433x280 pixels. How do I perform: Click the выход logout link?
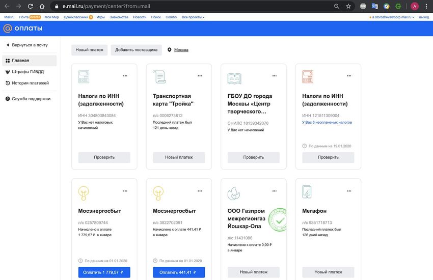[424, 17]
